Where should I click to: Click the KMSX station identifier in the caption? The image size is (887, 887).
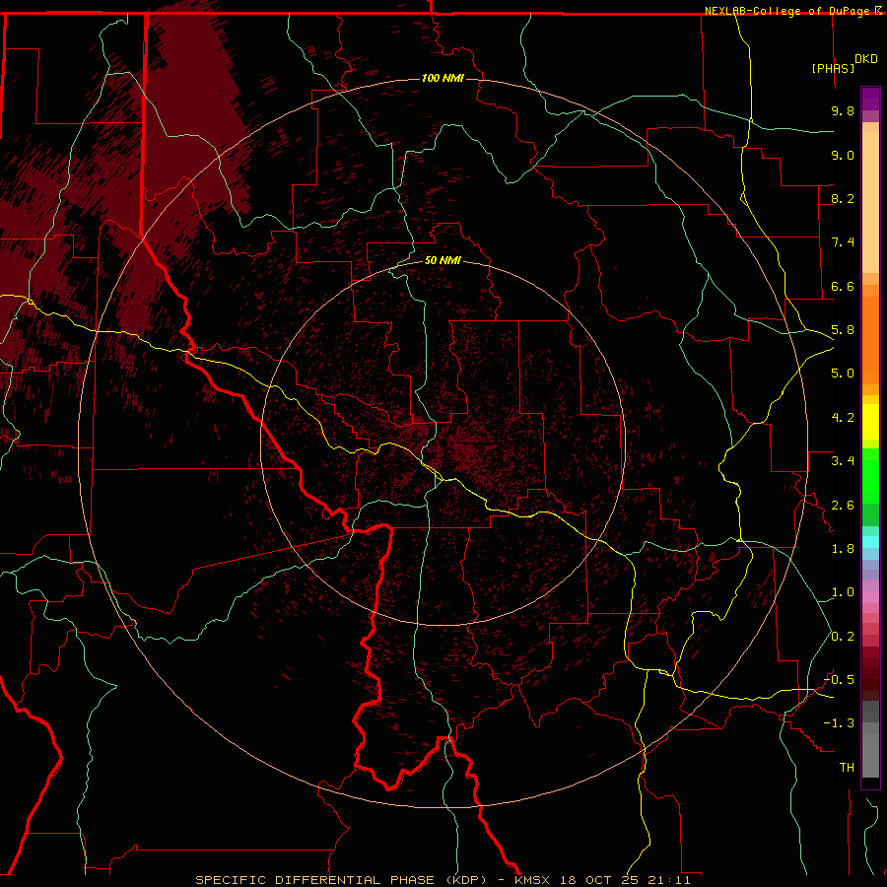532,880
